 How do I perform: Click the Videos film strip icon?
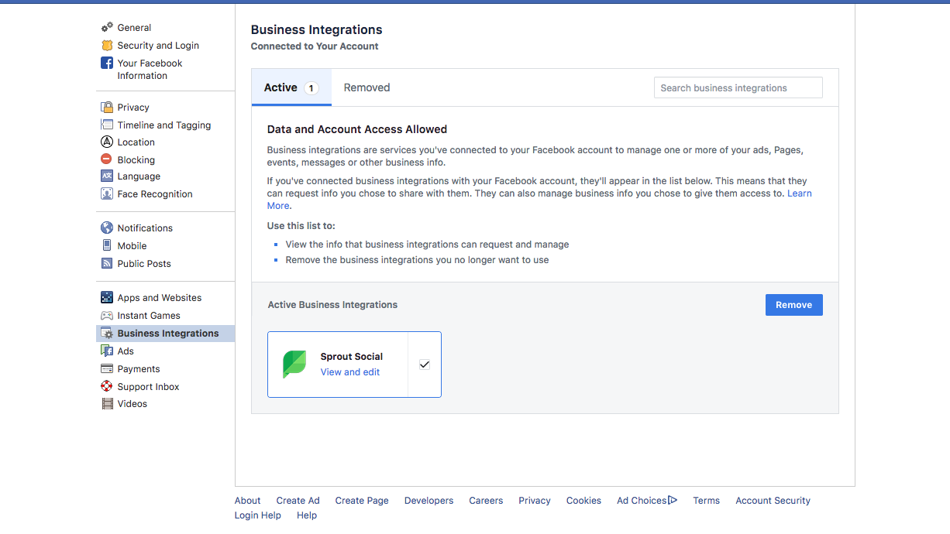coord(106,403)
